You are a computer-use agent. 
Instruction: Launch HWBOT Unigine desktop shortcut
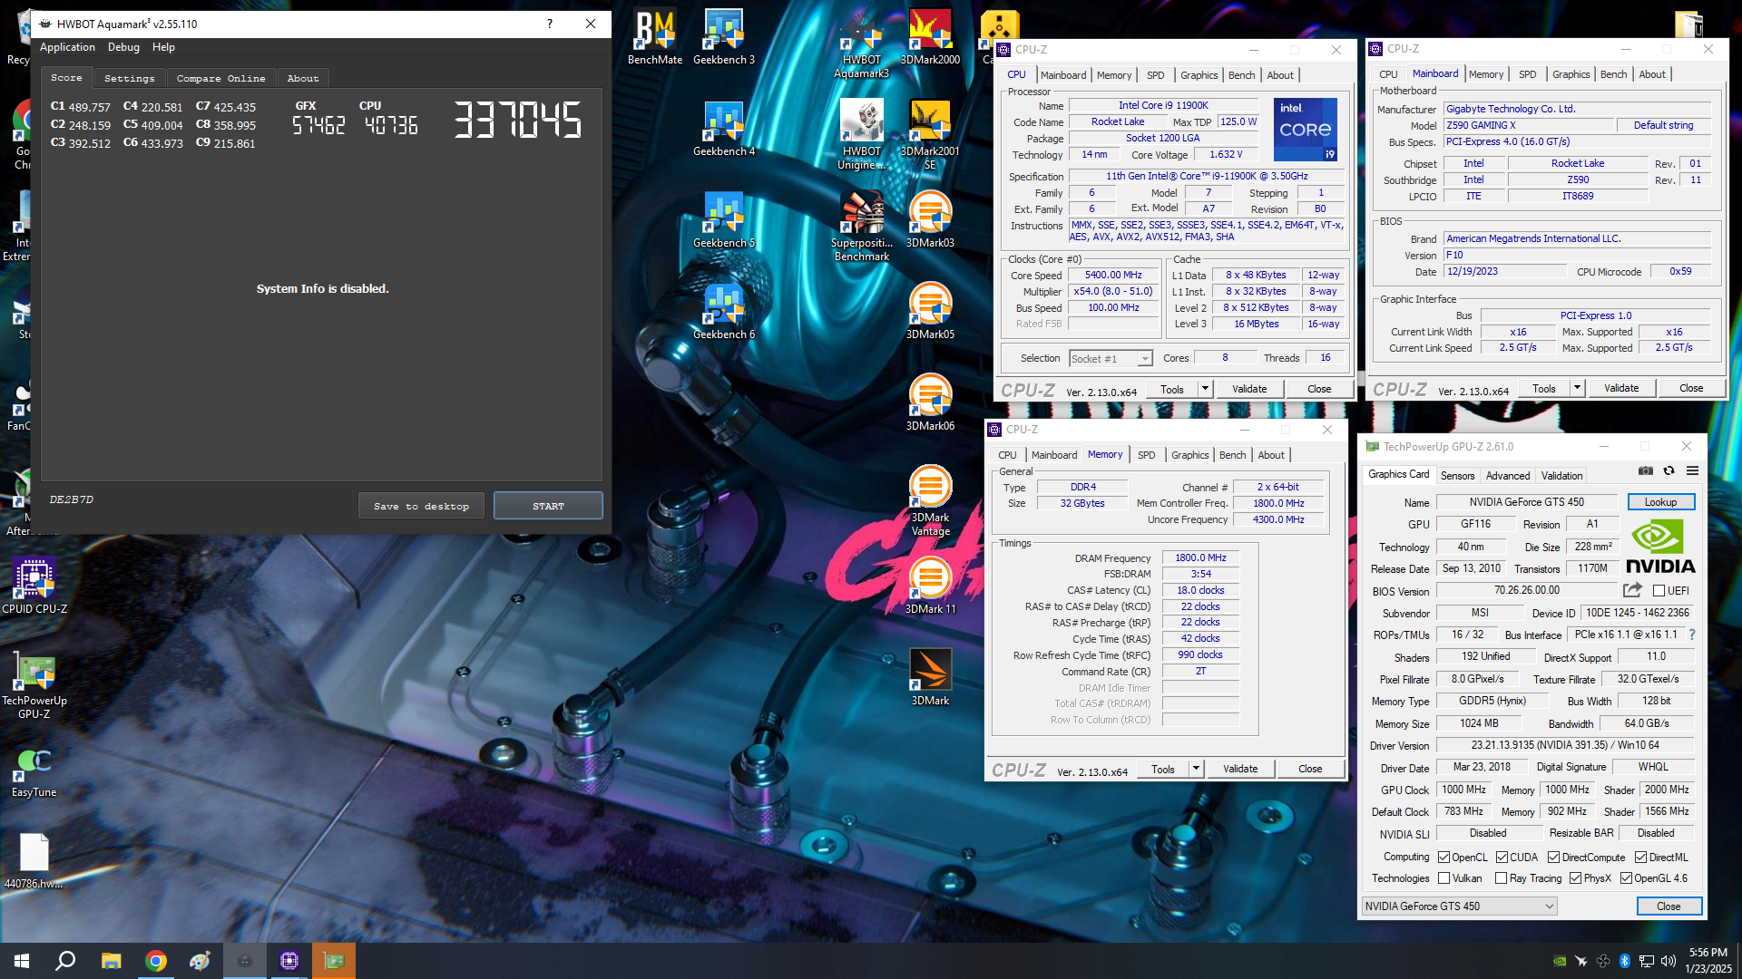tap(861, 135)
